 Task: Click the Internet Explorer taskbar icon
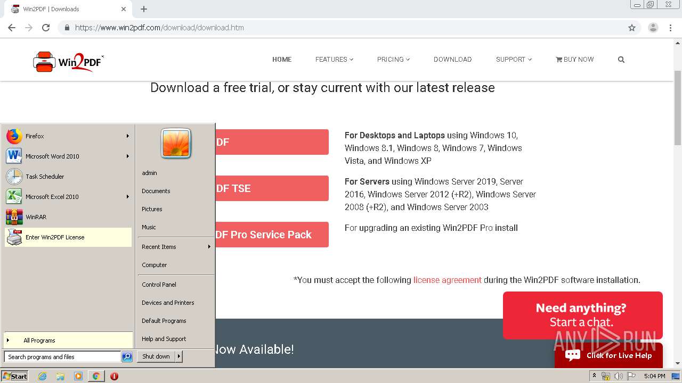point(43,376)
